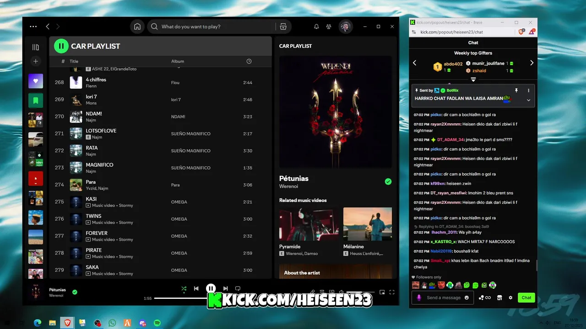The image size is (586, 329).
Task: Open Liked Songs in sidebar
Action: (36, 81)
